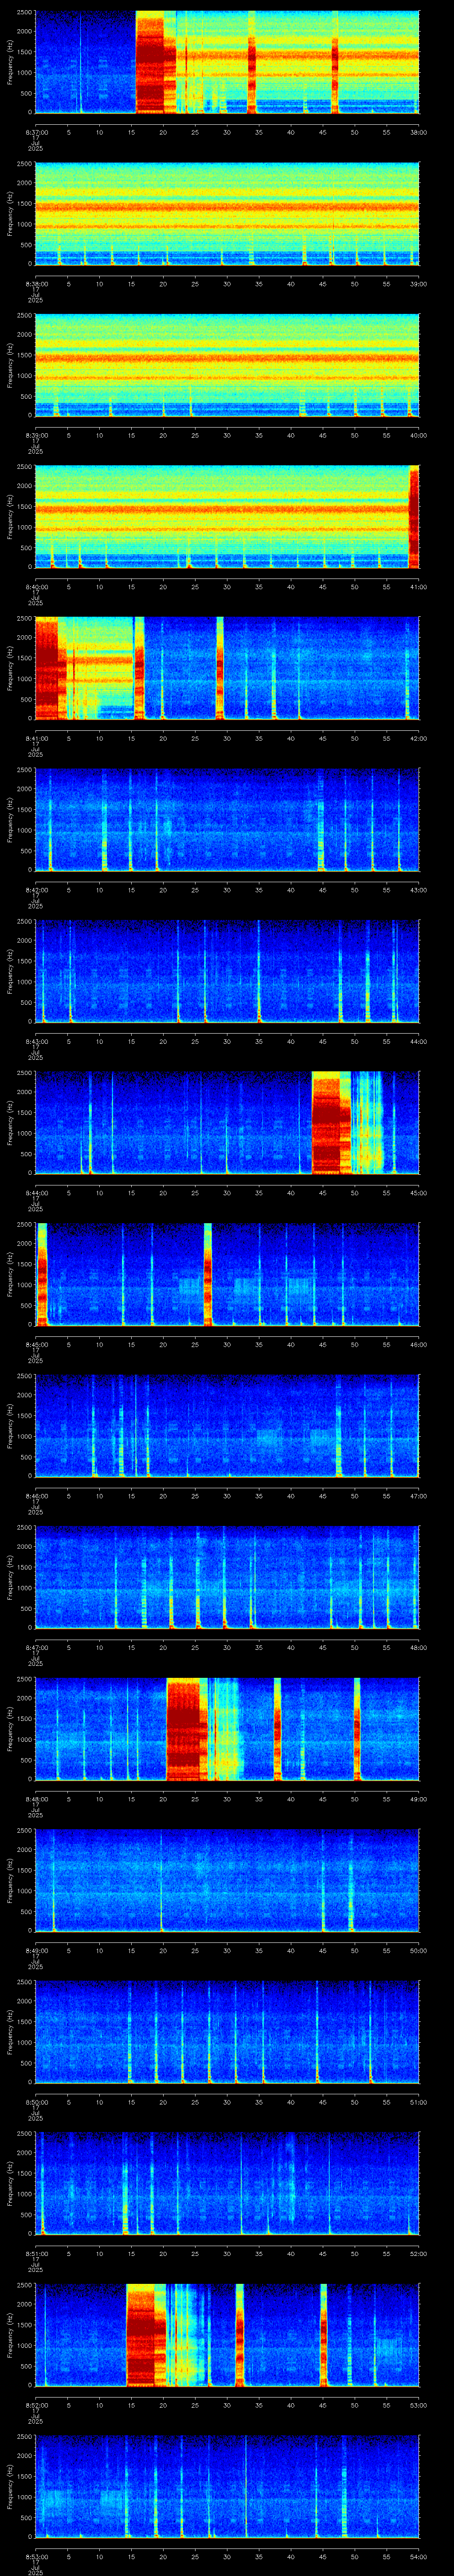Image resolution: width=454 pixels, height=2576 pixels.
Task: Click the spectrogram panel starting at 8:41:00
Action: pyautogui.click(x=227, y=669)
